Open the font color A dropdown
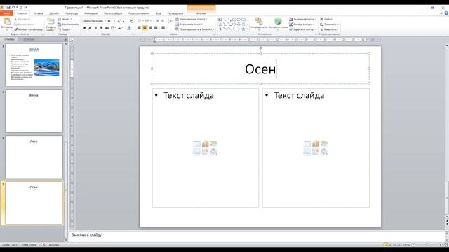Screen dimensions: 449x252 [133, 28]
